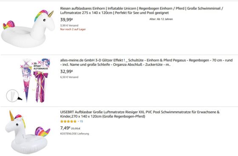The width and height of the screenshot is (238, 156).
Task: Click the five-star rating icons
Action: coord(68,122)
